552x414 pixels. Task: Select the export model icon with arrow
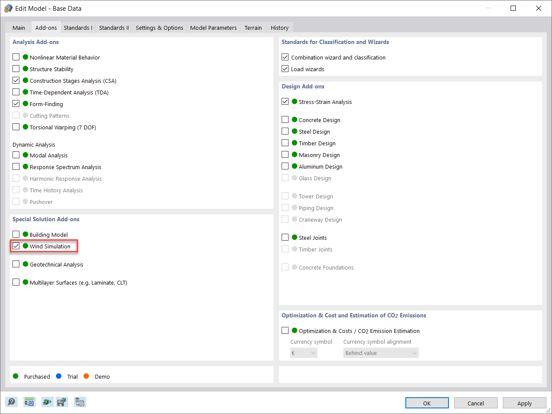point(47,401)
